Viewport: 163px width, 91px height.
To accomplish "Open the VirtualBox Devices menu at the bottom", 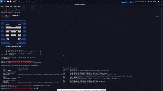I will (77, 90).
